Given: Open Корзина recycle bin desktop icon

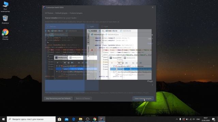Looking at the screenshot, I should [5, 20].
